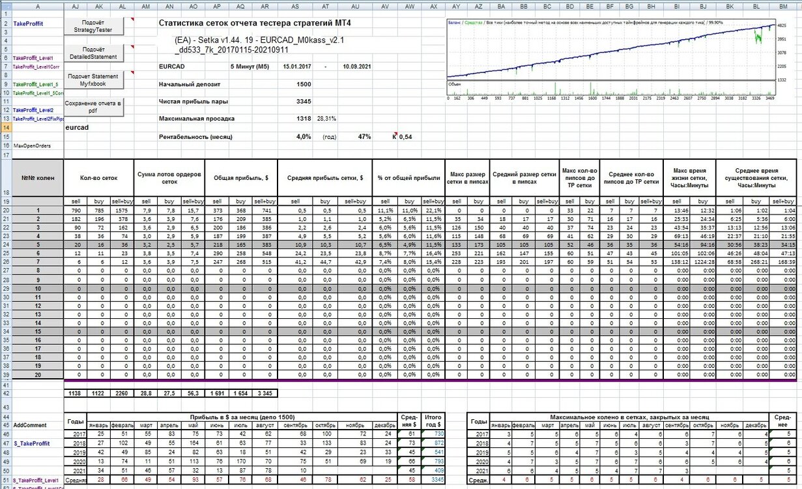Image resolution: width=802 pixels, height=489 pixels.
Task: Click the balance curve chart
Action: pos(610,50)
